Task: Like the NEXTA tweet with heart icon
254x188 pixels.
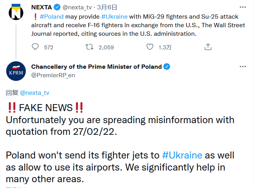Action: [x=150, y=47]
